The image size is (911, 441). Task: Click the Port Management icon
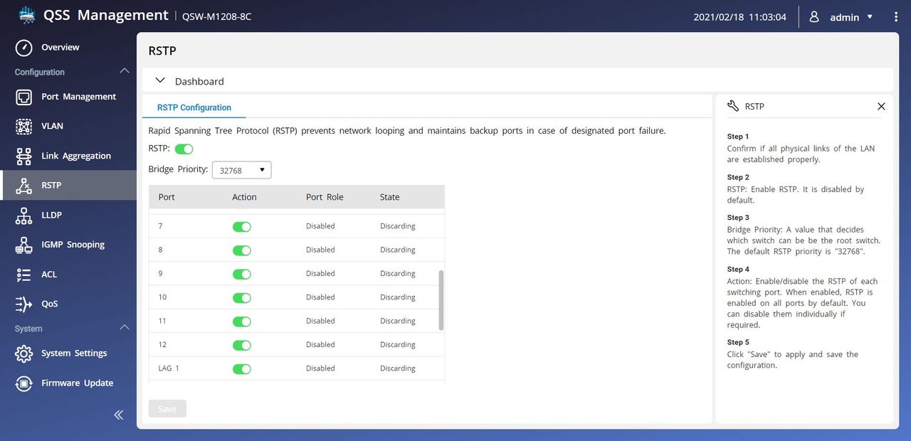[24, 97]
